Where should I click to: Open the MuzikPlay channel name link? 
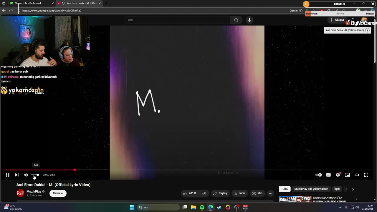click(34, 191)
